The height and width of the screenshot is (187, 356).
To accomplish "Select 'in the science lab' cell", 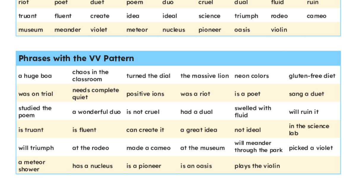I will [309, 130].
